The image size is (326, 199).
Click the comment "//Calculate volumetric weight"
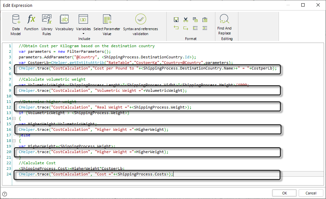(x=52, y=80)
